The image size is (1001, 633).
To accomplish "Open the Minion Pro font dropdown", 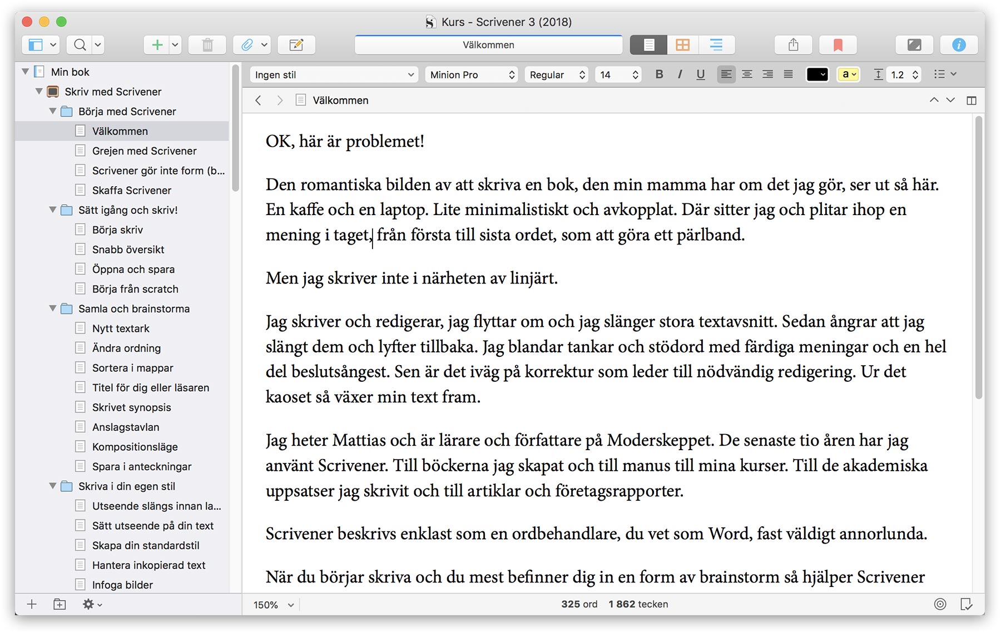I will pyautogui.click(x=472, y=75).
